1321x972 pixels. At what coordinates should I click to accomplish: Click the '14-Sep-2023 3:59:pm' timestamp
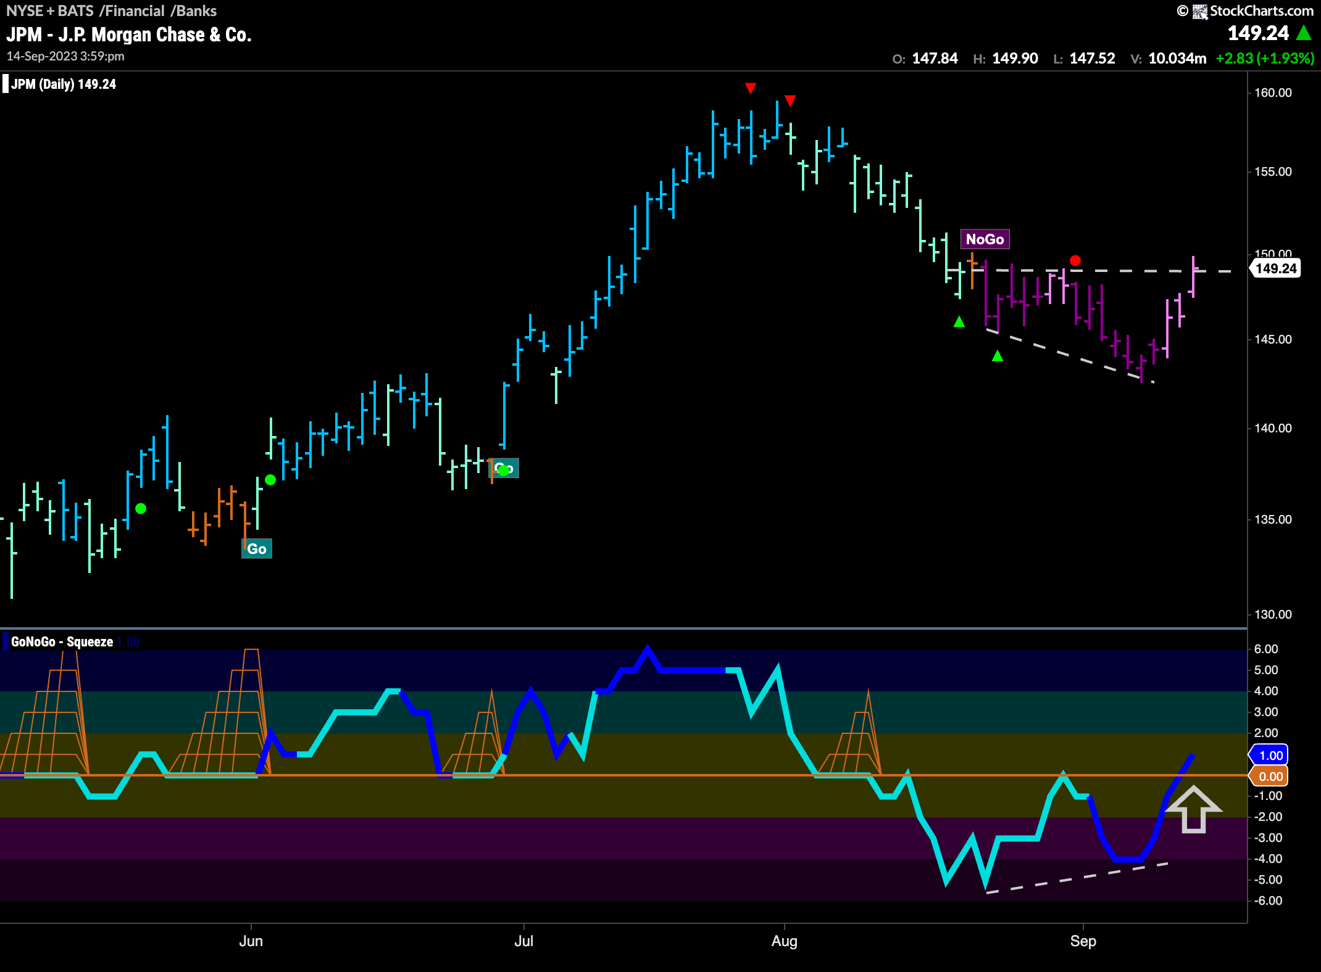pyautogui.click(x=65, y=56)
